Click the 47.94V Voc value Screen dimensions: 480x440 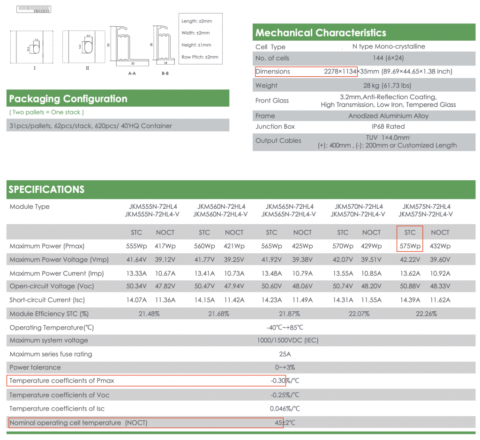234,286
